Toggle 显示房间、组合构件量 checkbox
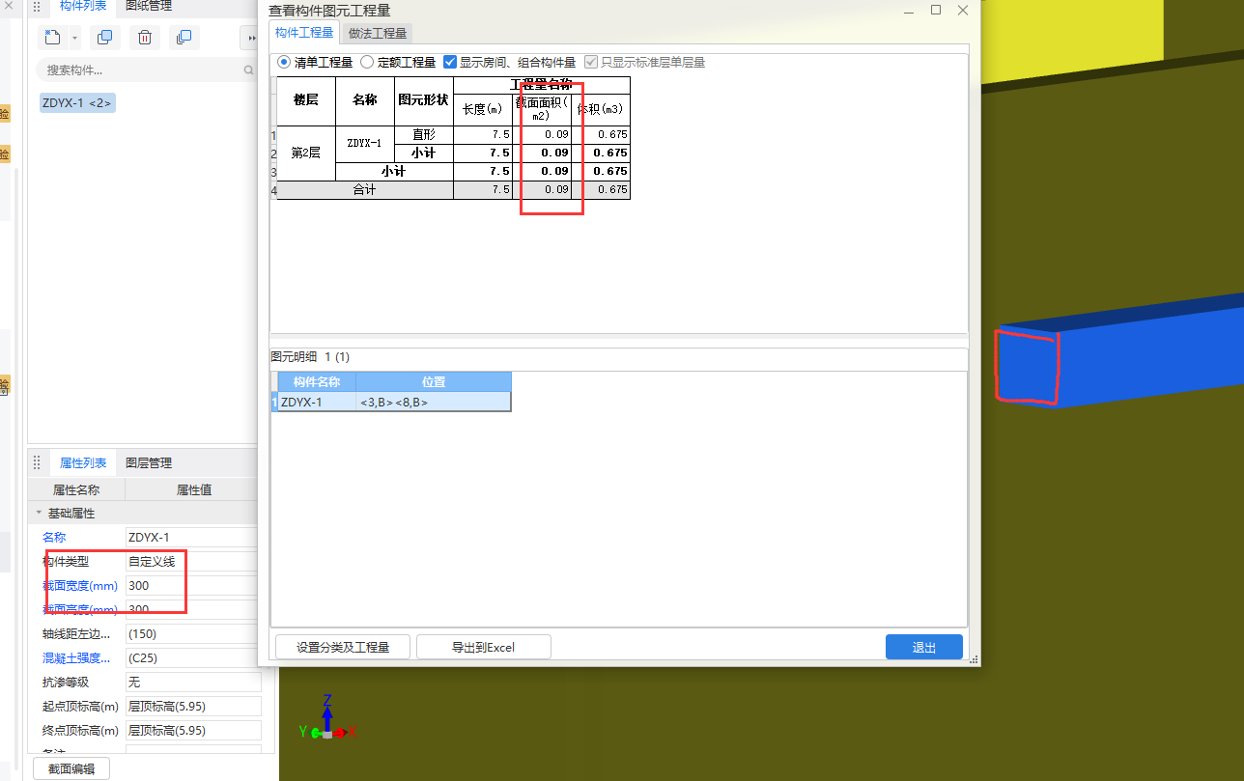This screenshot has height=781, width=1244. [x=449, y=62]
